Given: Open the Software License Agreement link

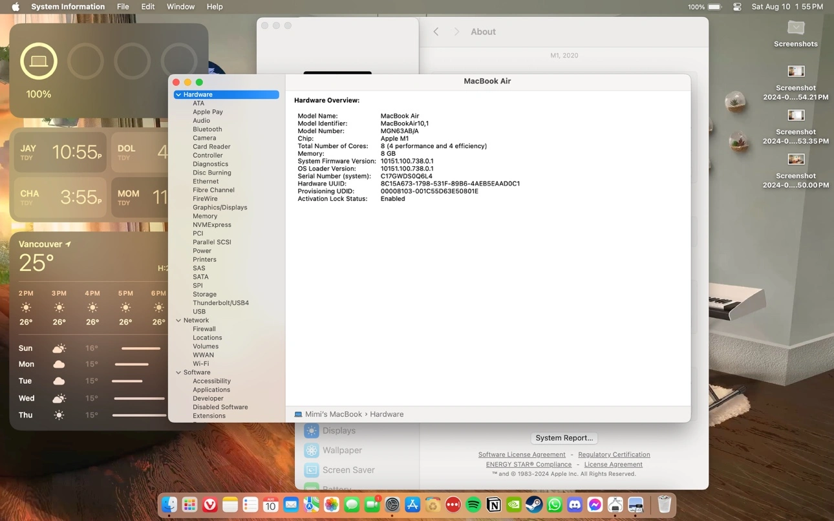Looking at the screenshot, I should tap(522, 455).
